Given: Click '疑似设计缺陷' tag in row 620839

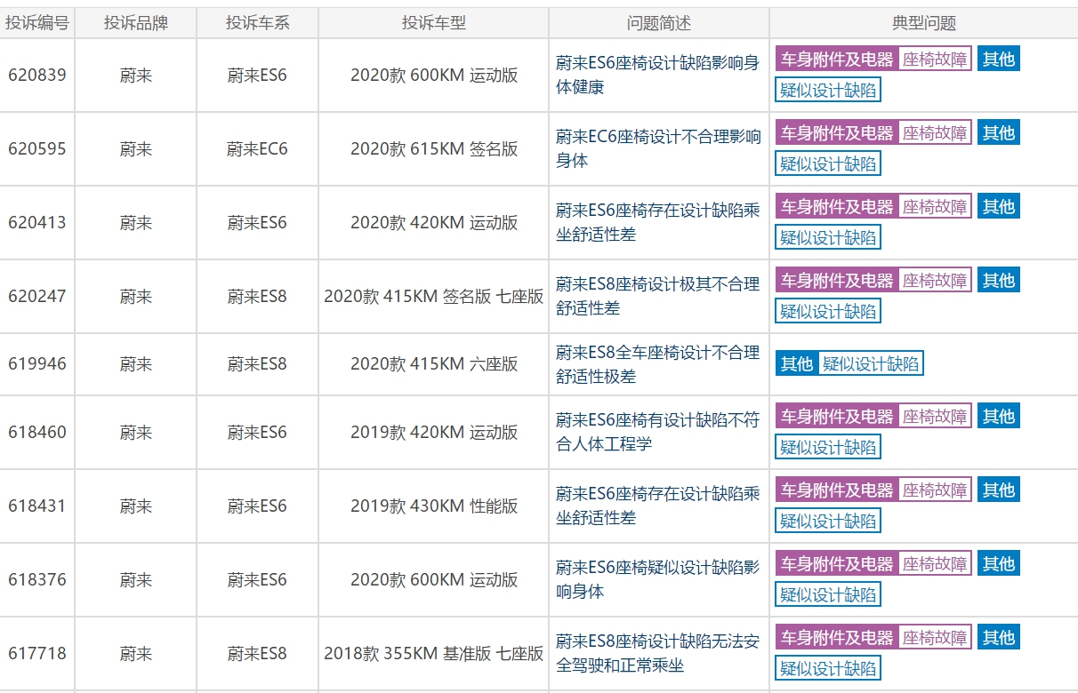Looking at the screenshot, I should coord(828,90).
